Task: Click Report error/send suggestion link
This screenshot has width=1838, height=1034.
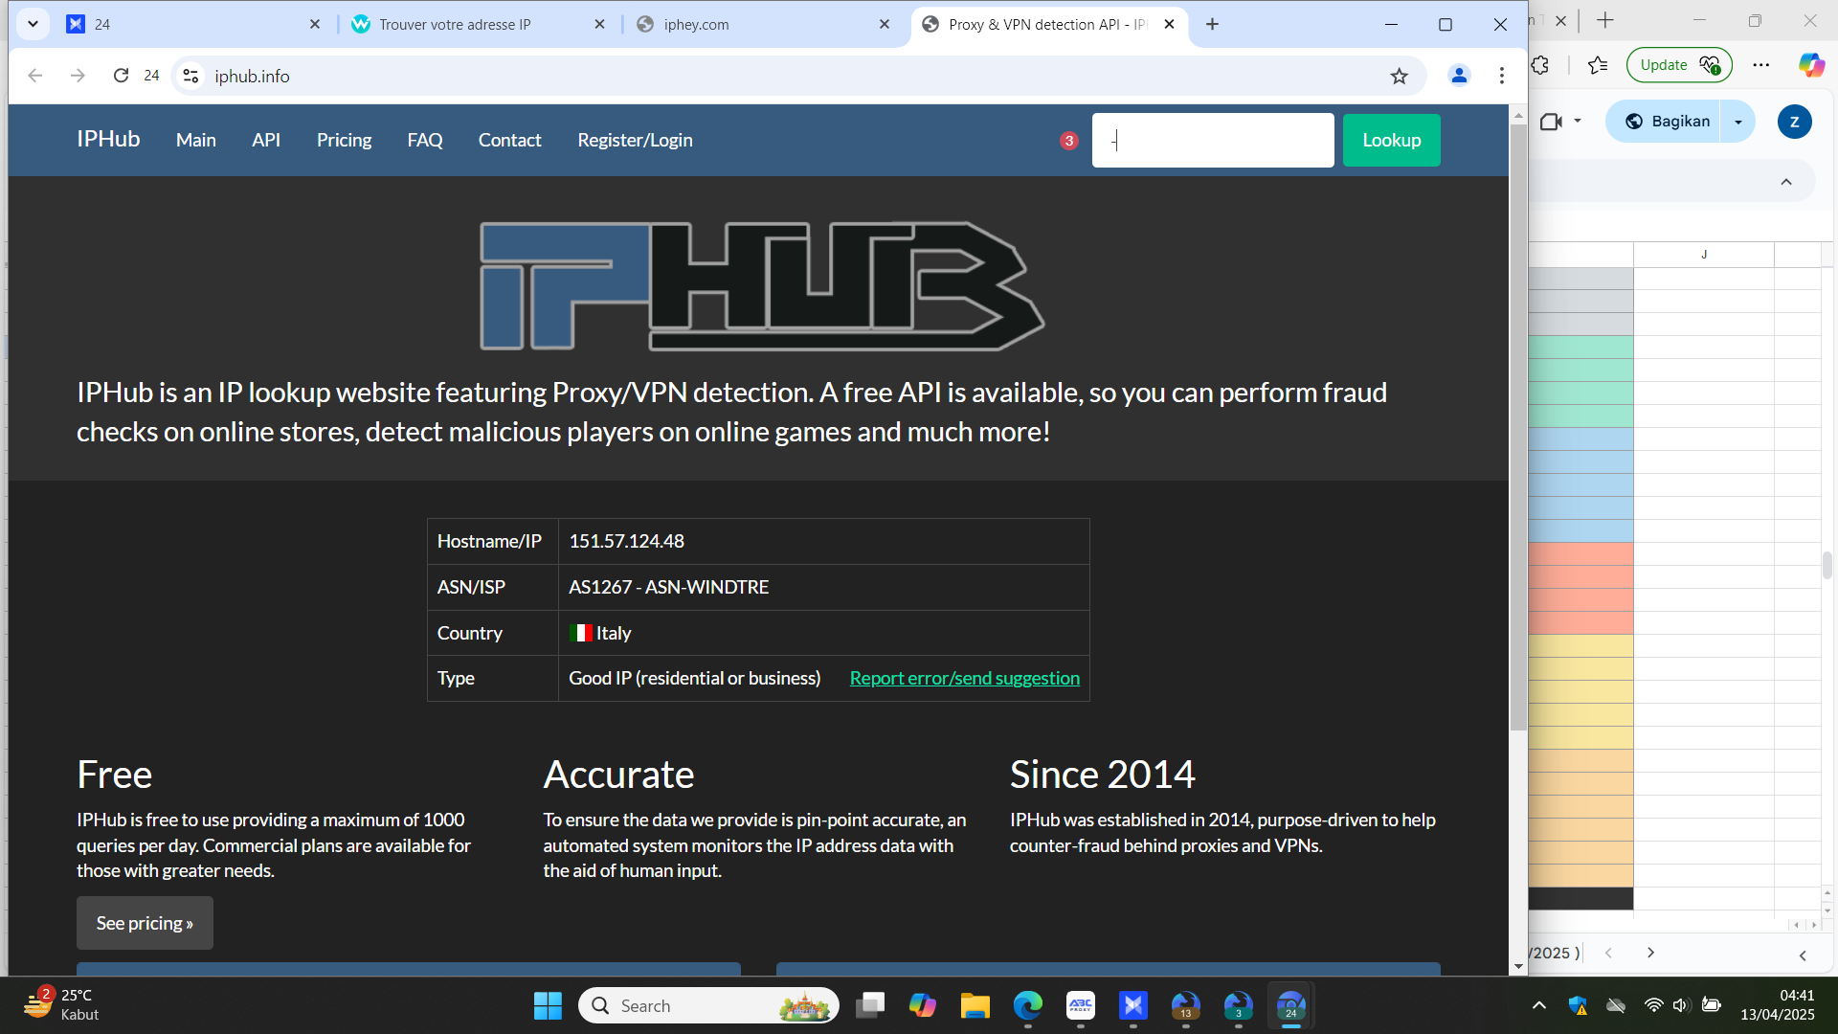Action: click(x=965, y=678)
